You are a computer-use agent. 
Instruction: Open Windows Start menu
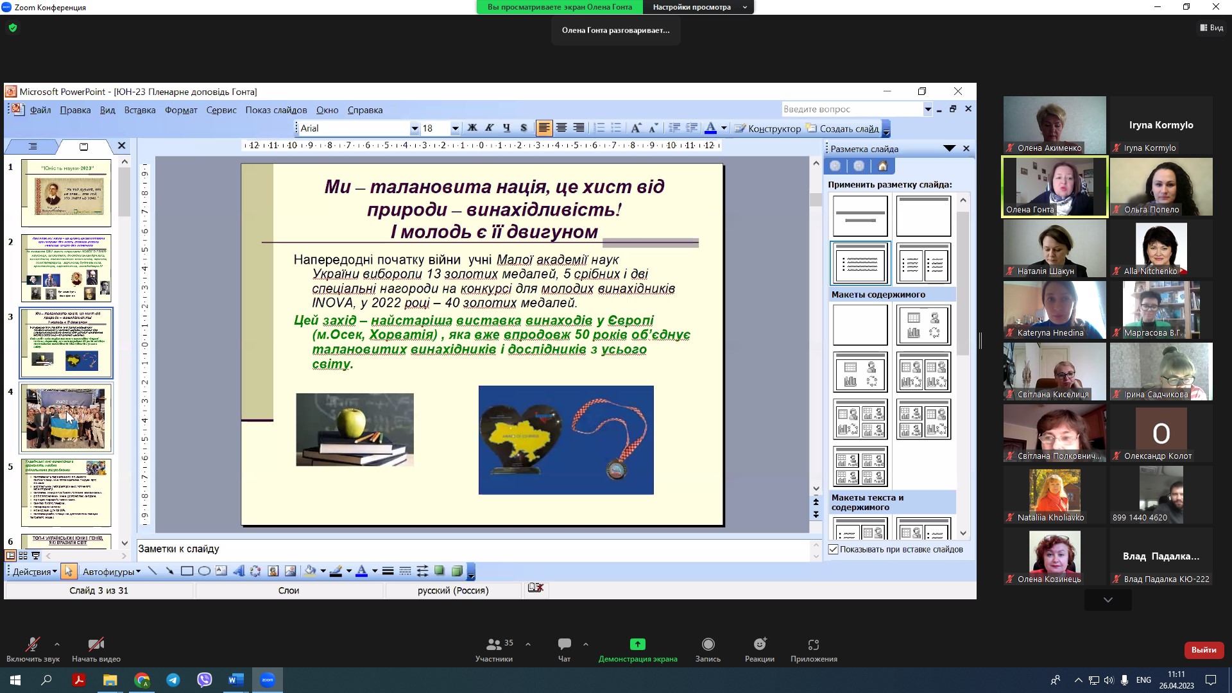click(15, 680)
